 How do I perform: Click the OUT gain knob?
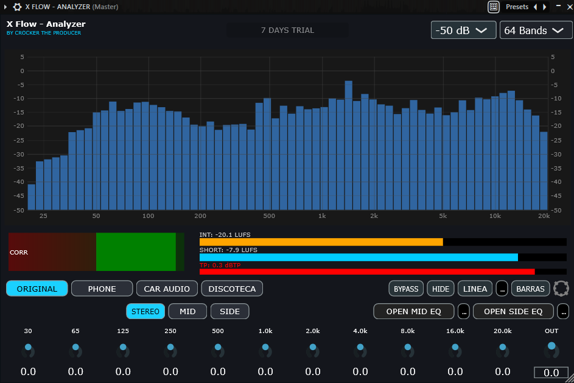pyautogui.click(x=551, y=350)
